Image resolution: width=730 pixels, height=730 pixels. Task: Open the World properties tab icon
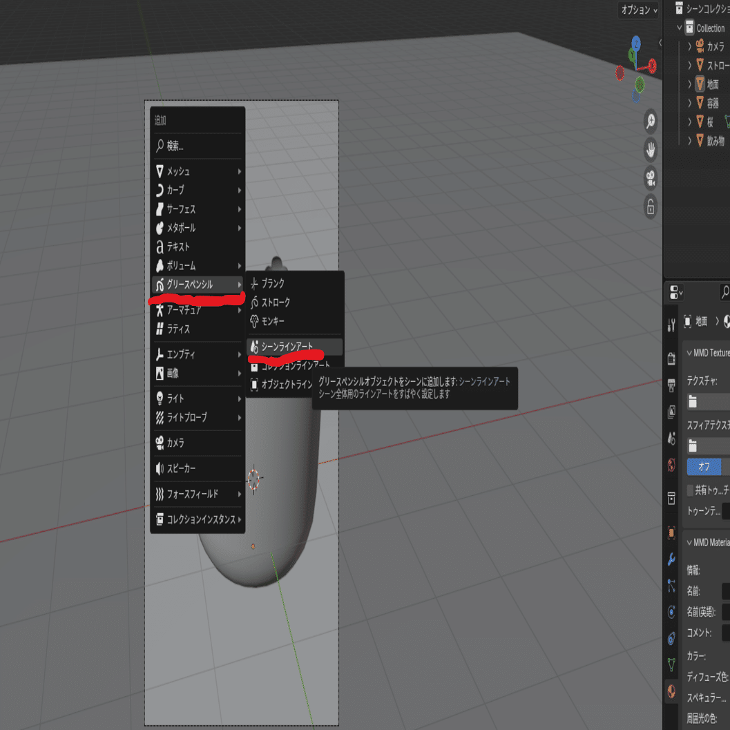pos(671,465)
